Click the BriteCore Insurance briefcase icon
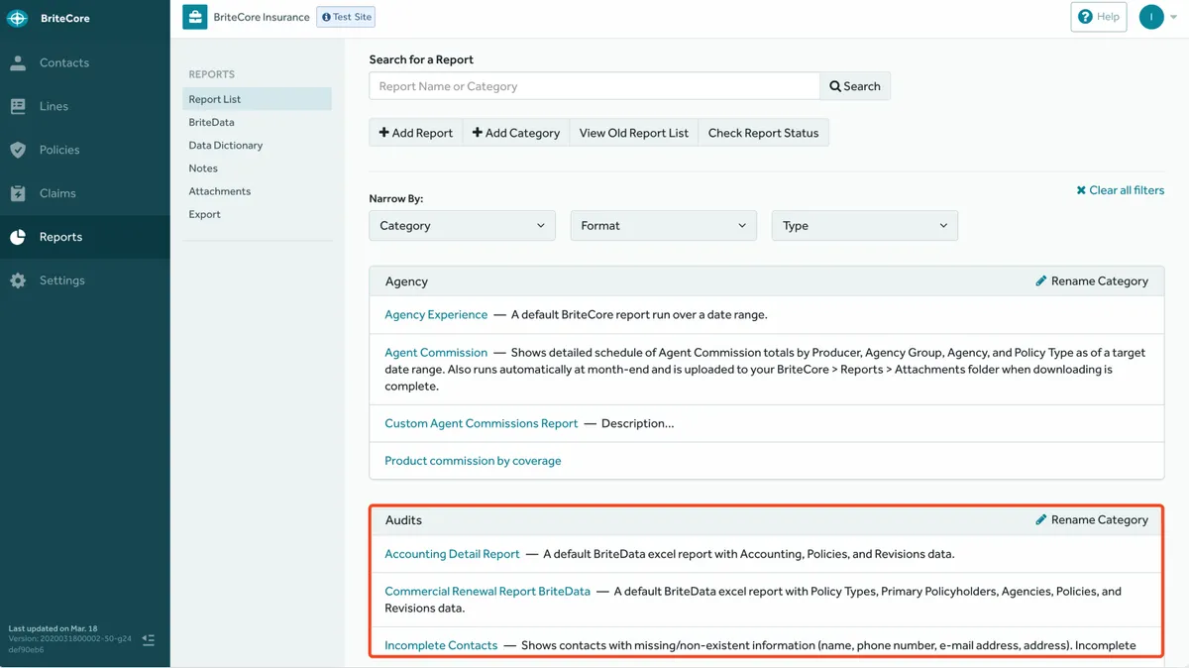The image size is (1189, 668). coord(195,17)
